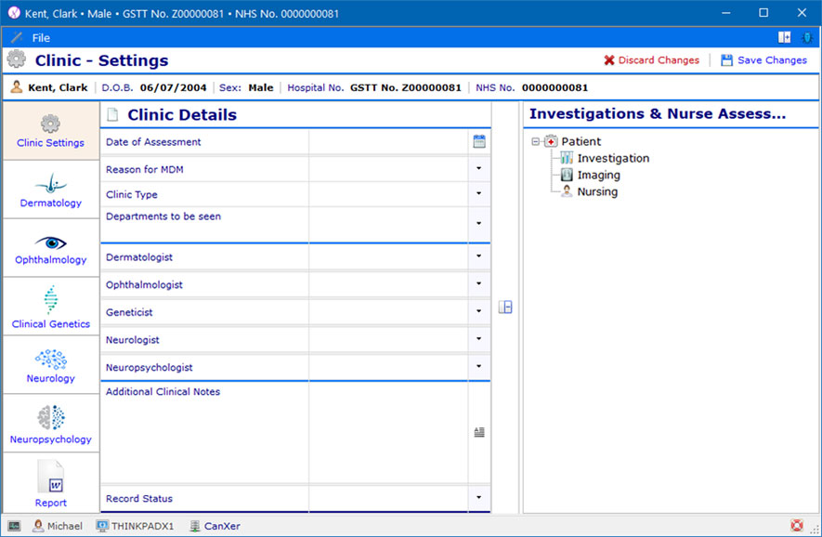Open the Departments to be seen dropdown
This screenshot has height=537, width=822.
(x=479, y=223)
